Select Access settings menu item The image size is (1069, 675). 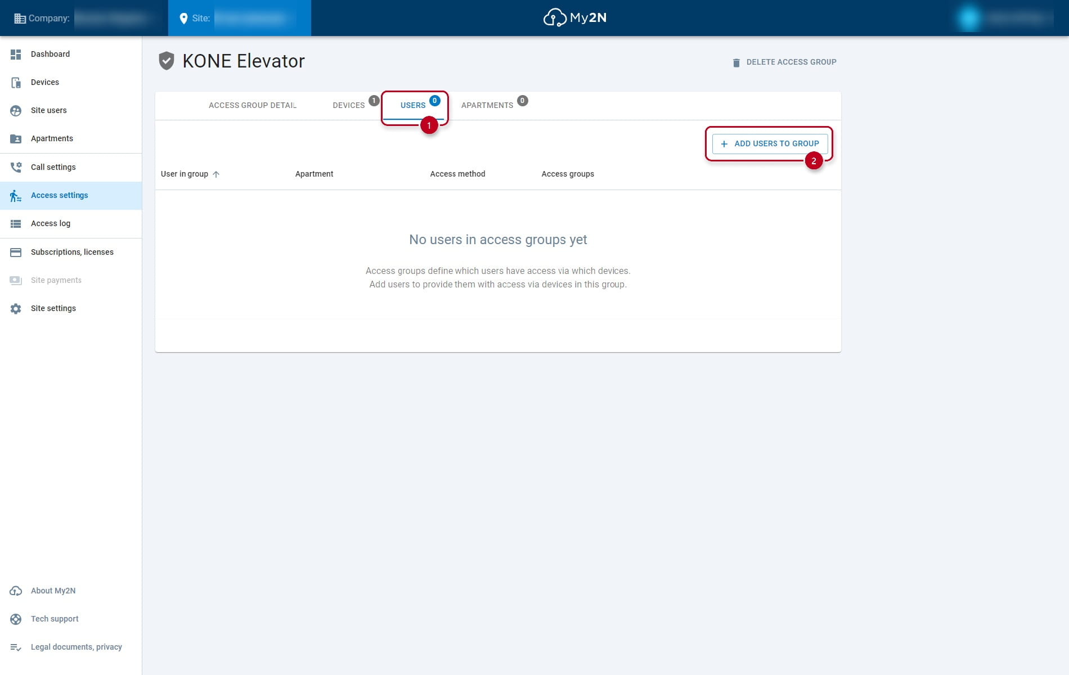point(71,195)
